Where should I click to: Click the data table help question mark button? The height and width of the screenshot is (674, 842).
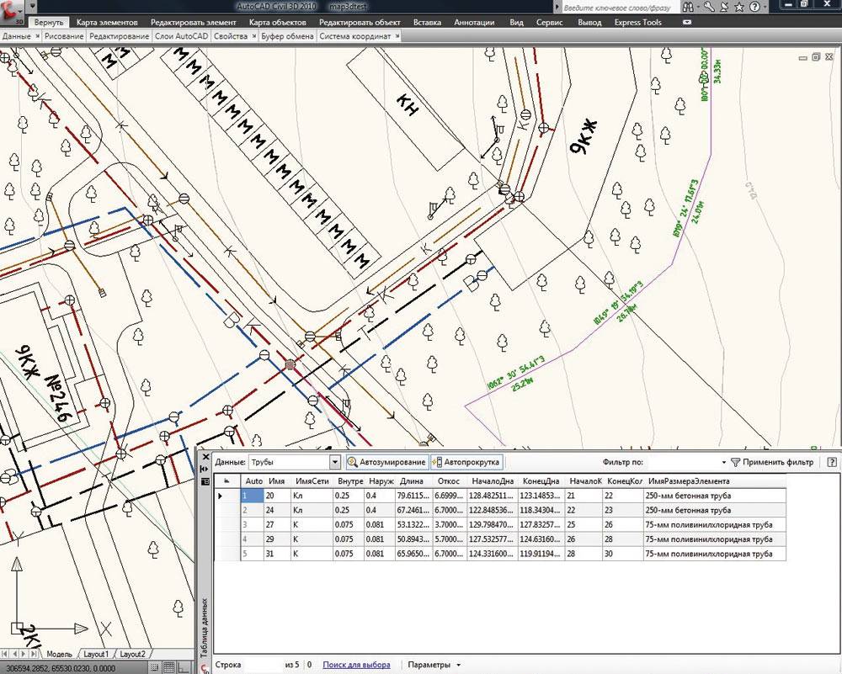point(833,462)
